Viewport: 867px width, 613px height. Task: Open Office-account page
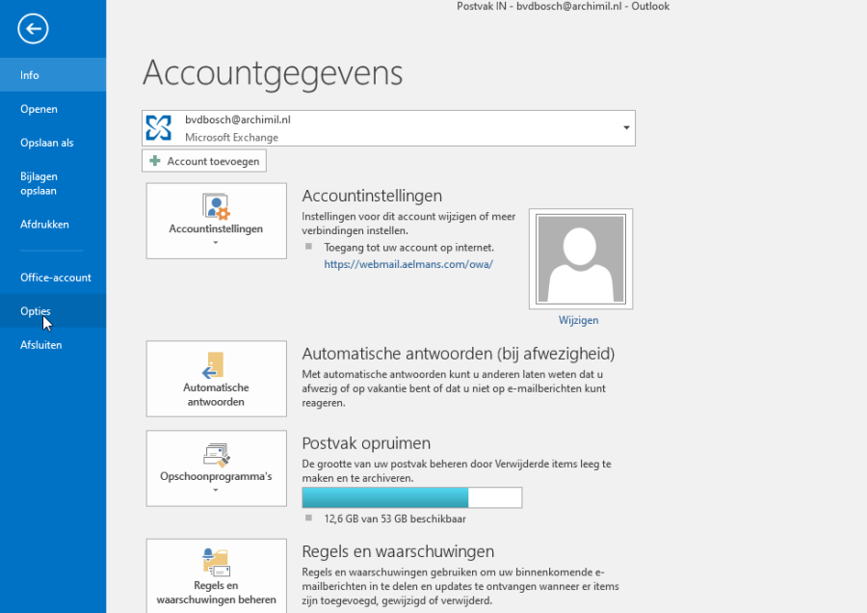pos(53,278)
